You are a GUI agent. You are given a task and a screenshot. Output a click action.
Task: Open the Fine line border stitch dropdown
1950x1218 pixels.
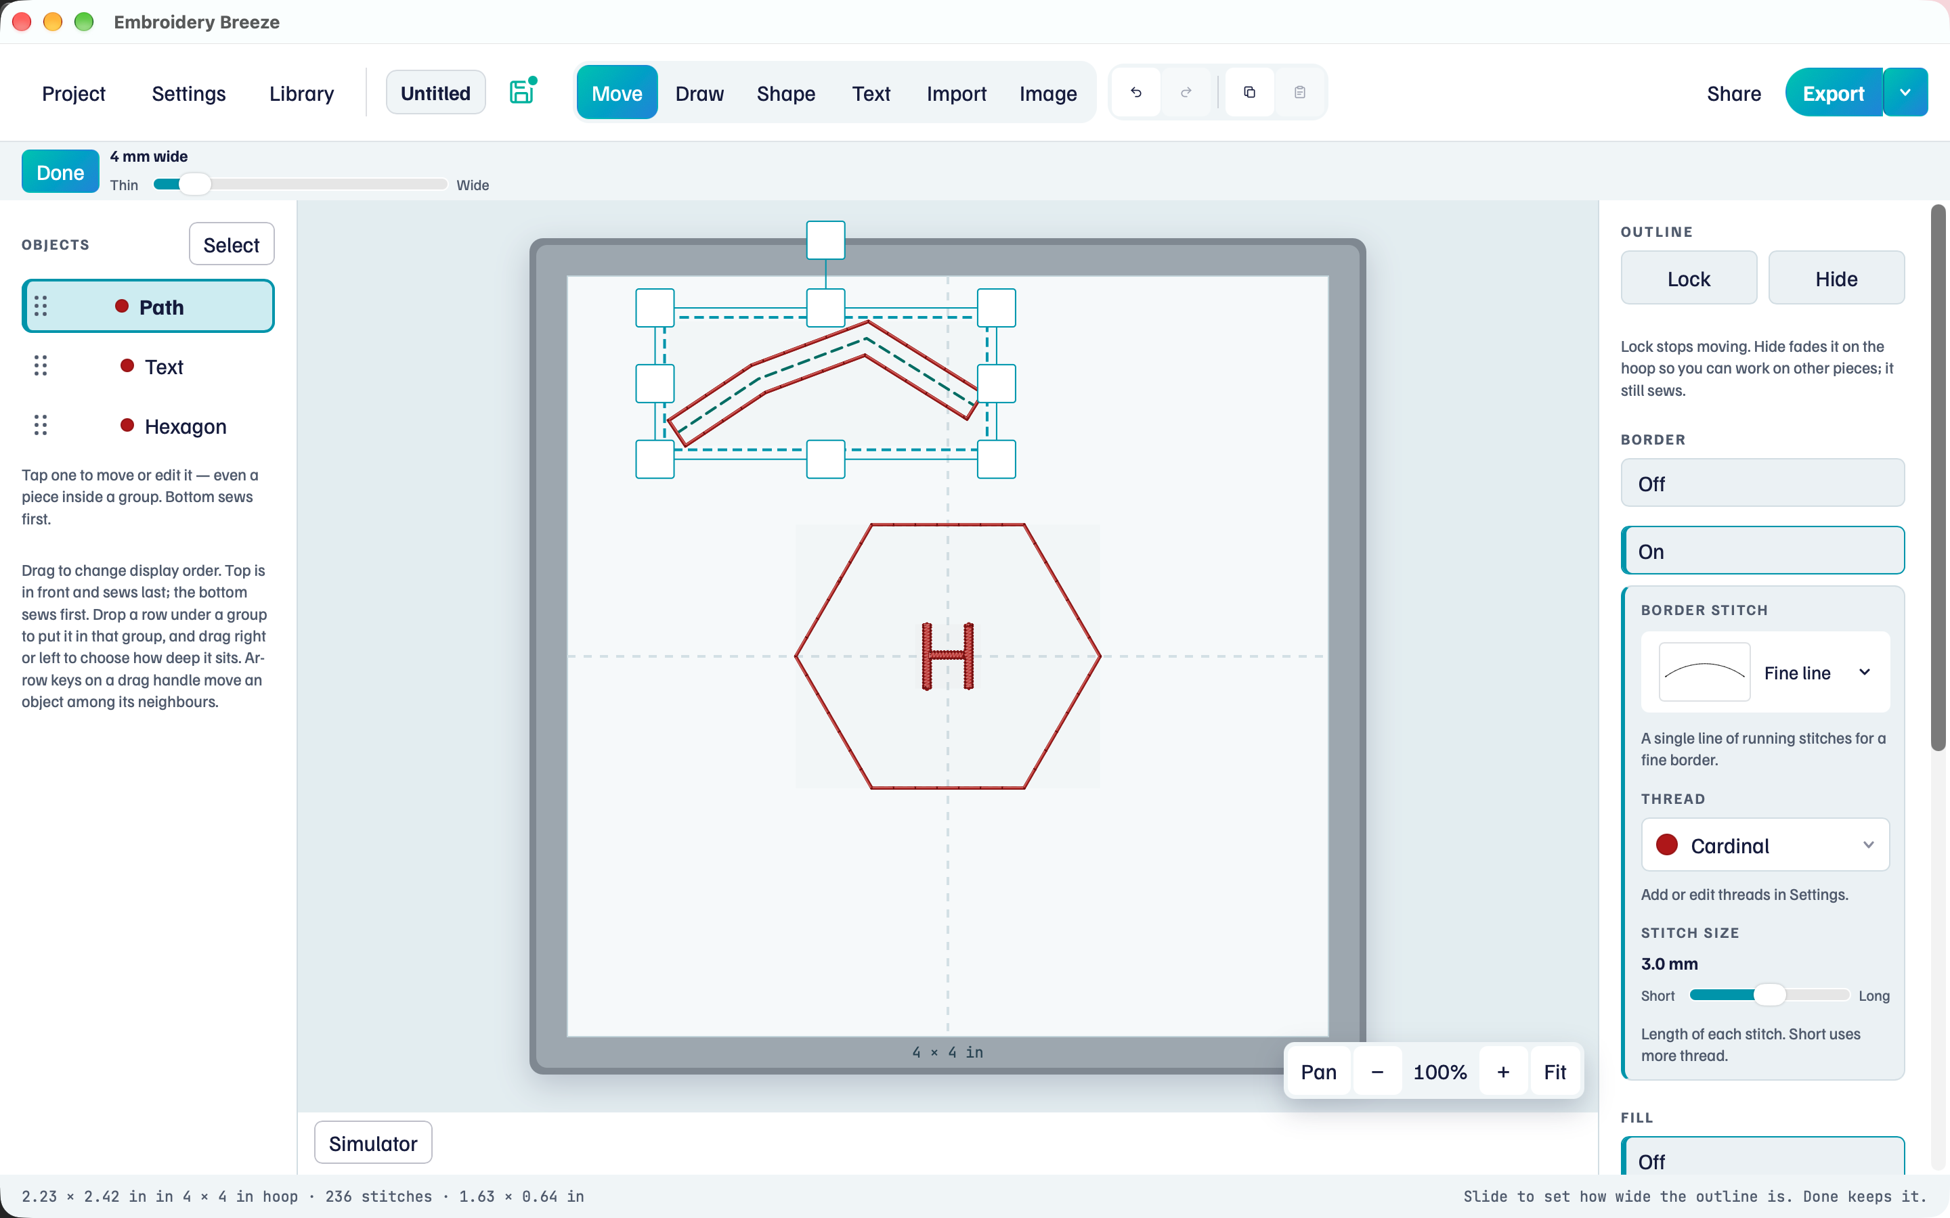(1765, 672)
